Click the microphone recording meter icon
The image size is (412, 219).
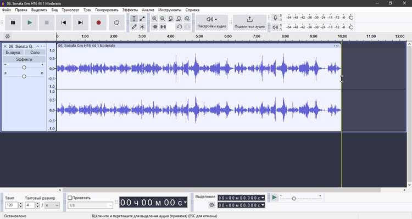[275, 18]
